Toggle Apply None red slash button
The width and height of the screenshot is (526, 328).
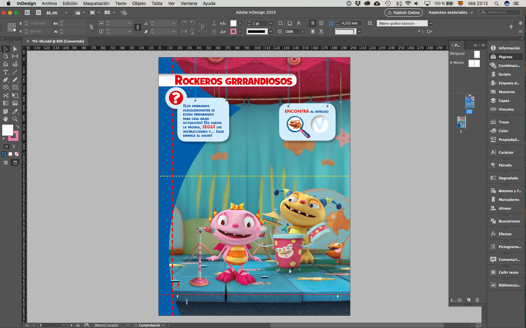tap(17, 154)
